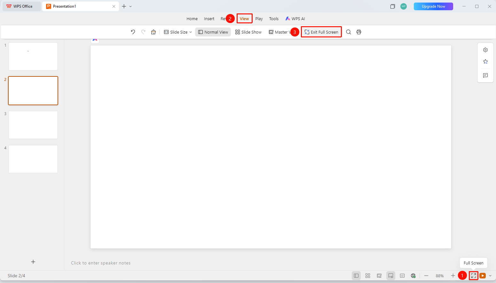This screenshot has width=496, height=283.
Task: Close the Presentation1 document tab
Action: (114, 6)
